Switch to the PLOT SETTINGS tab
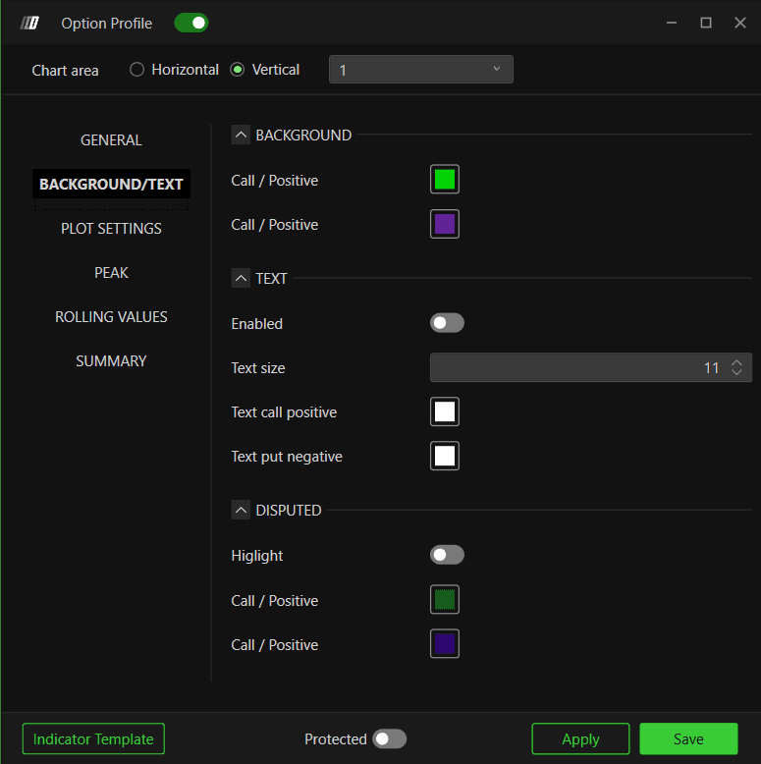The image size is (761, 764). click(111, 229)
